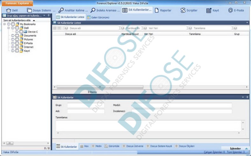Screen dimensions: 251x156
Task: Click the Dosya adı column header
Action: coord(70,34)
